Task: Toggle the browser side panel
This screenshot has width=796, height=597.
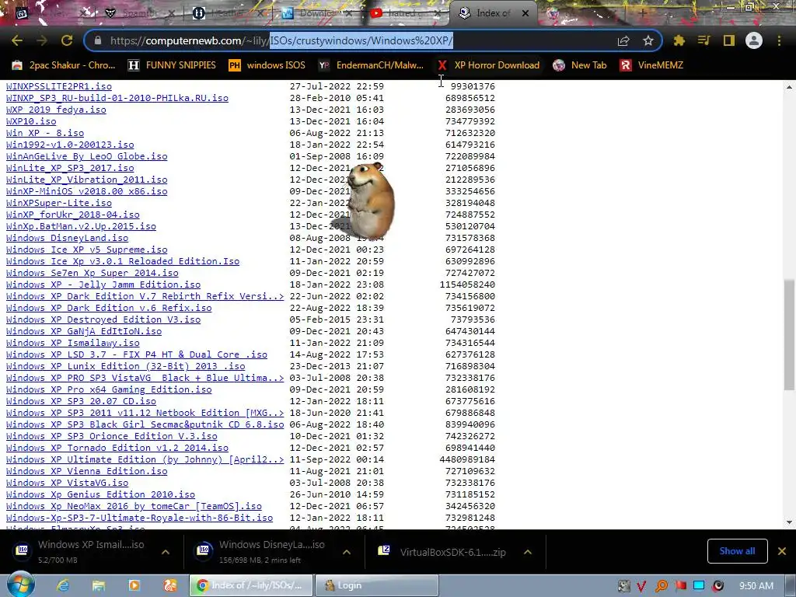Action: coord(729,40)
